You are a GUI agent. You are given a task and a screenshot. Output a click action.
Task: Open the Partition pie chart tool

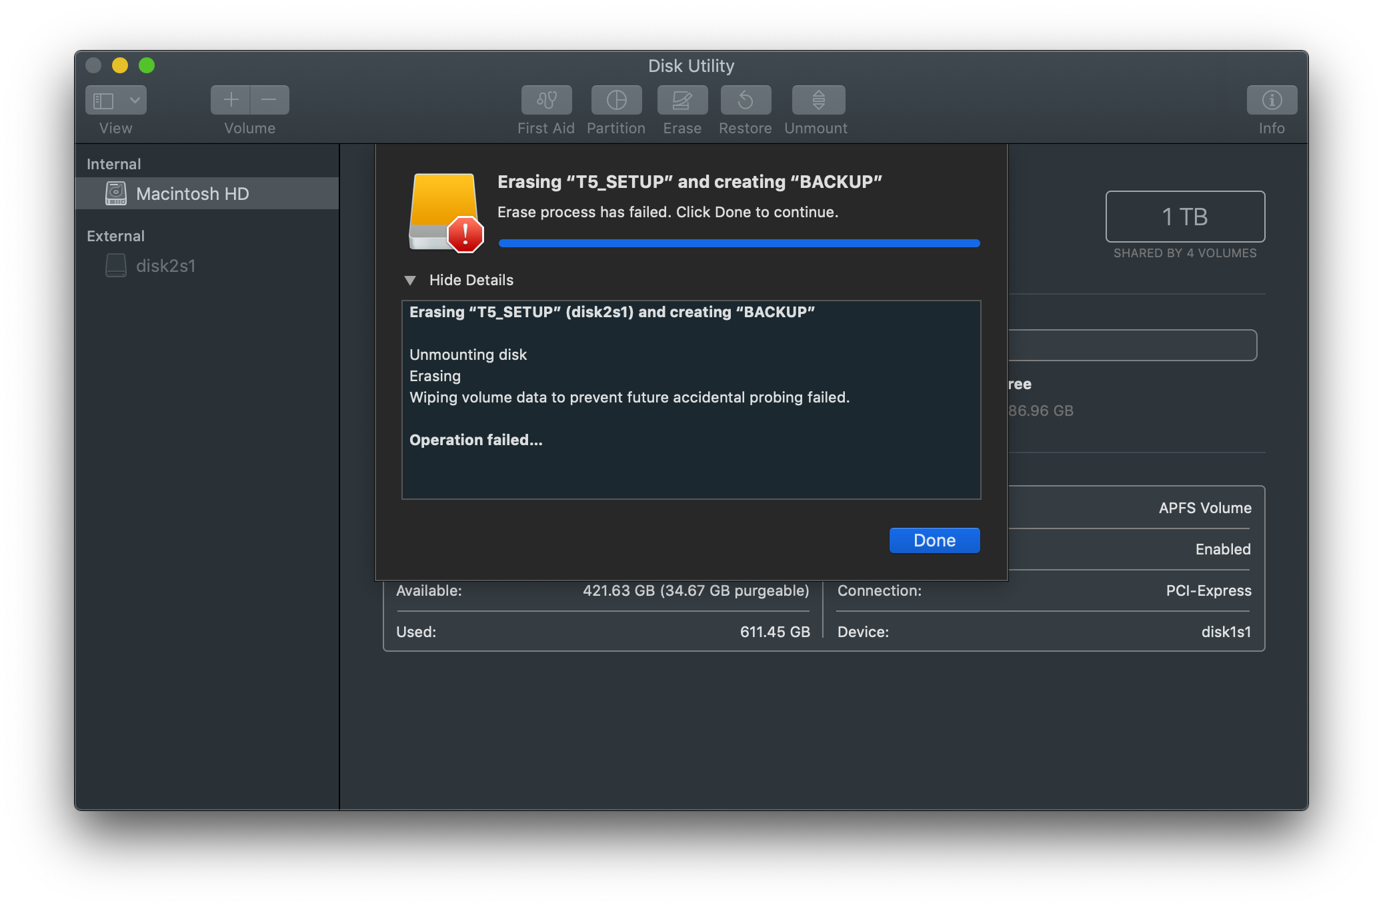[616, 100]
